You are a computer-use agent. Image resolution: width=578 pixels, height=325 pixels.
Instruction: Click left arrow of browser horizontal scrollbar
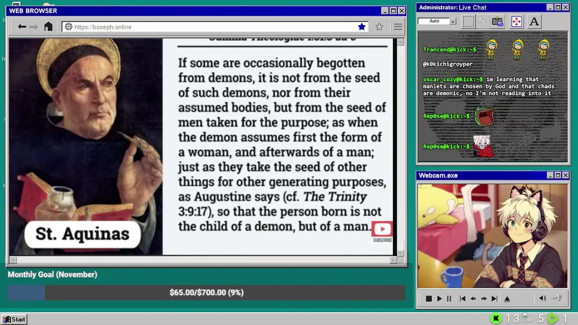pyautogui.click(x=13, y=260)
